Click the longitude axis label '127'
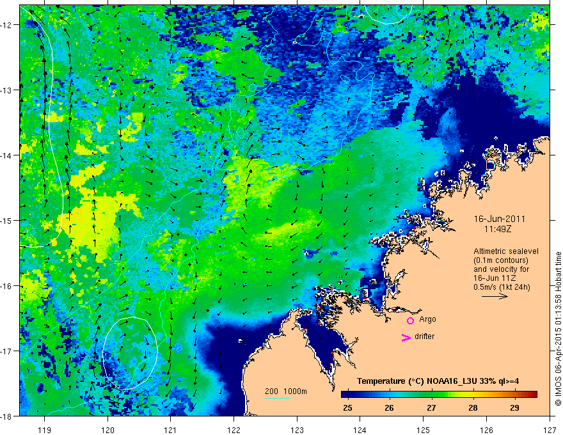The image size is (563, 435). coord(550,430)
